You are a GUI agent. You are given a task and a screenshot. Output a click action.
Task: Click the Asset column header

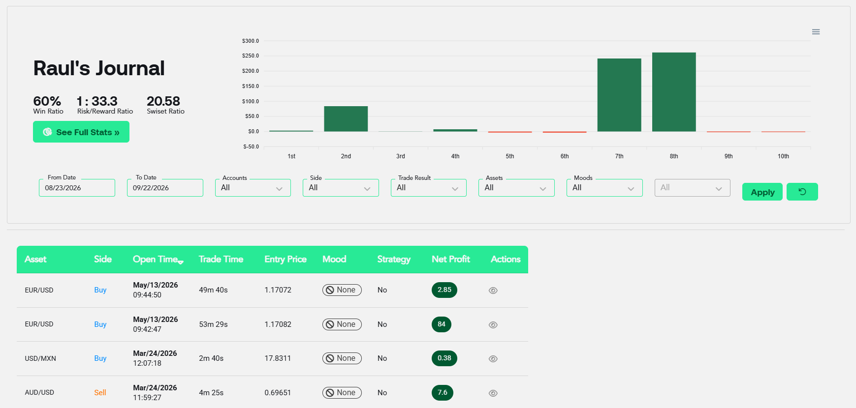(x=35, y=259)
